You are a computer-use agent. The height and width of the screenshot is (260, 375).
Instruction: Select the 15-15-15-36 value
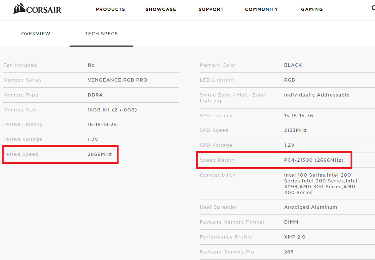click(298, 115)
